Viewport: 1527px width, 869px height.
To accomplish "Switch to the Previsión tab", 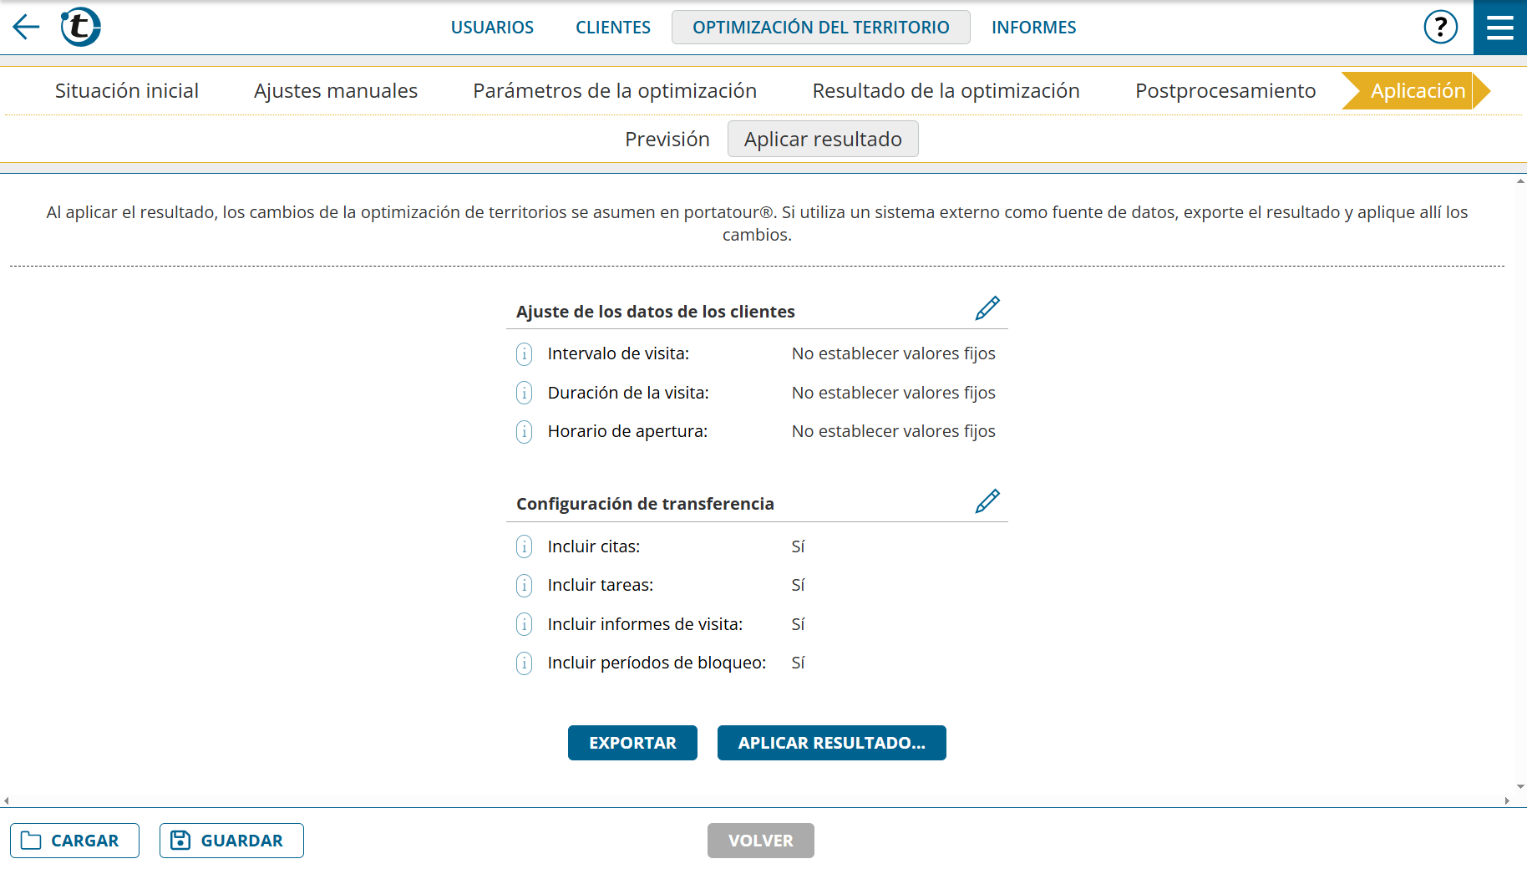I will point(667,140).
